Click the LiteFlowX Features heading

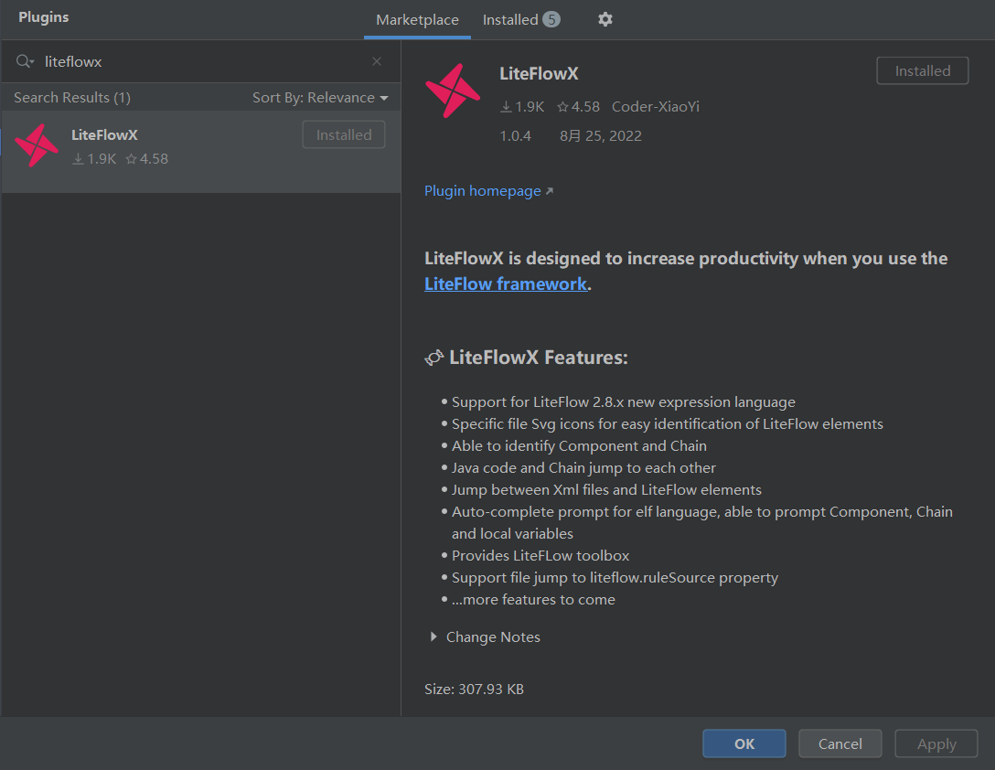pyautogui.click(x=538, y=358)
